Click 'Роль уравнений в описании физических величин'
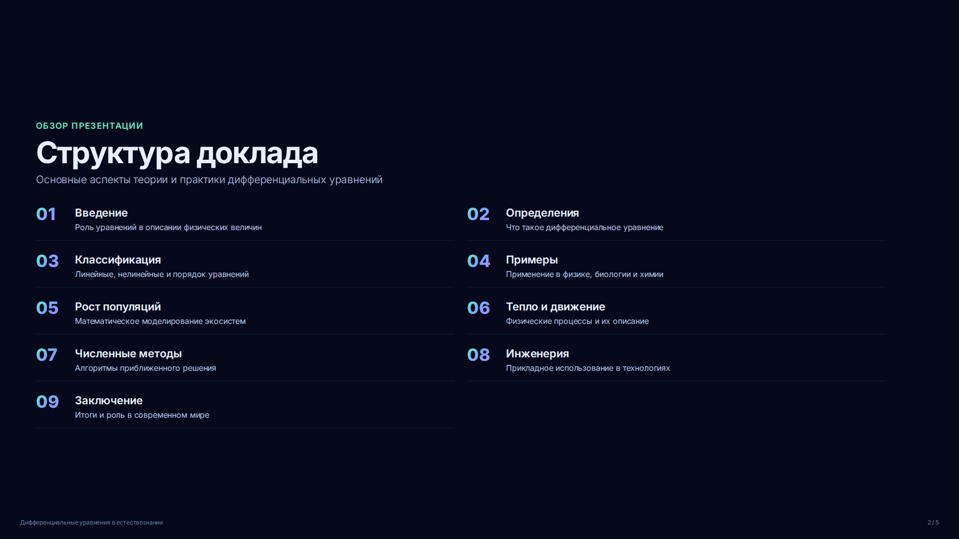Viewport: 959px width, 539px height. [x=168, y=228]
